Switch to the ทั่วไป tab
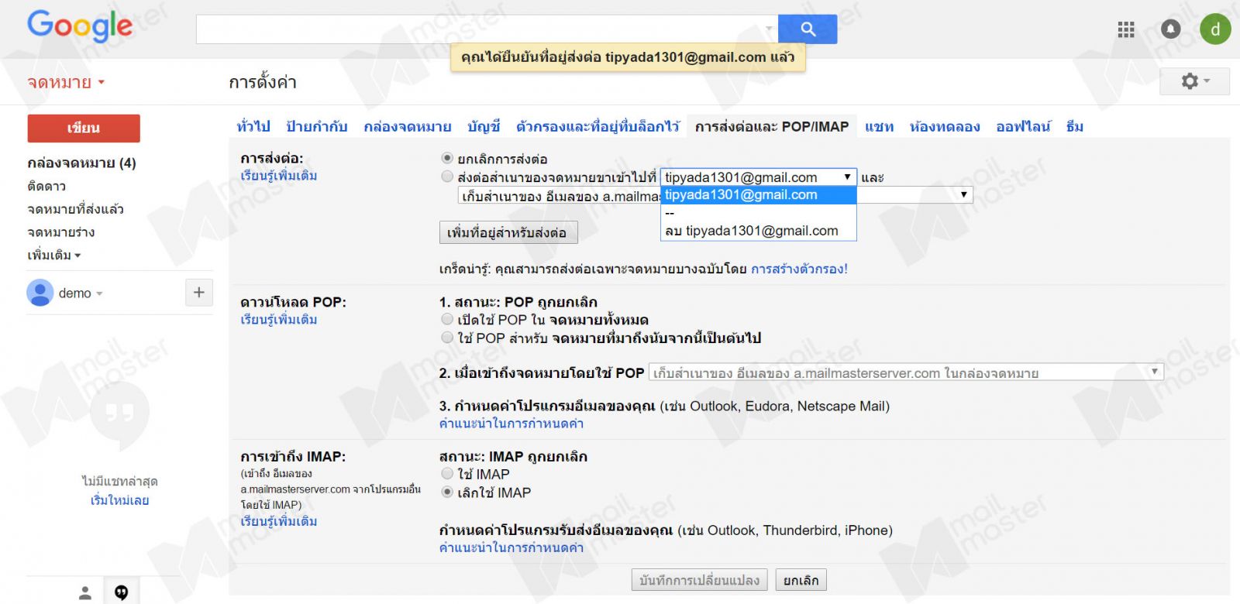The image size is (1240, 604). [x=253, y=126]
